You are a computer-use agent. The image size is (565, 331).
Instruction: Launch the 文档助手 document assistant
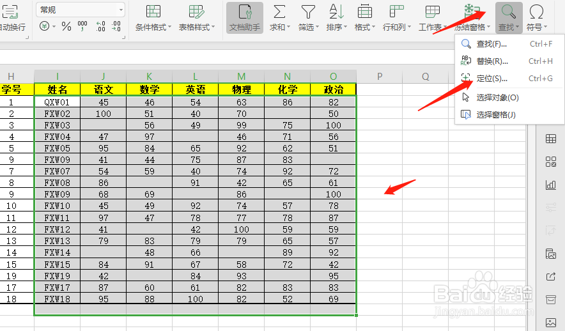click(x=245, y=18)
